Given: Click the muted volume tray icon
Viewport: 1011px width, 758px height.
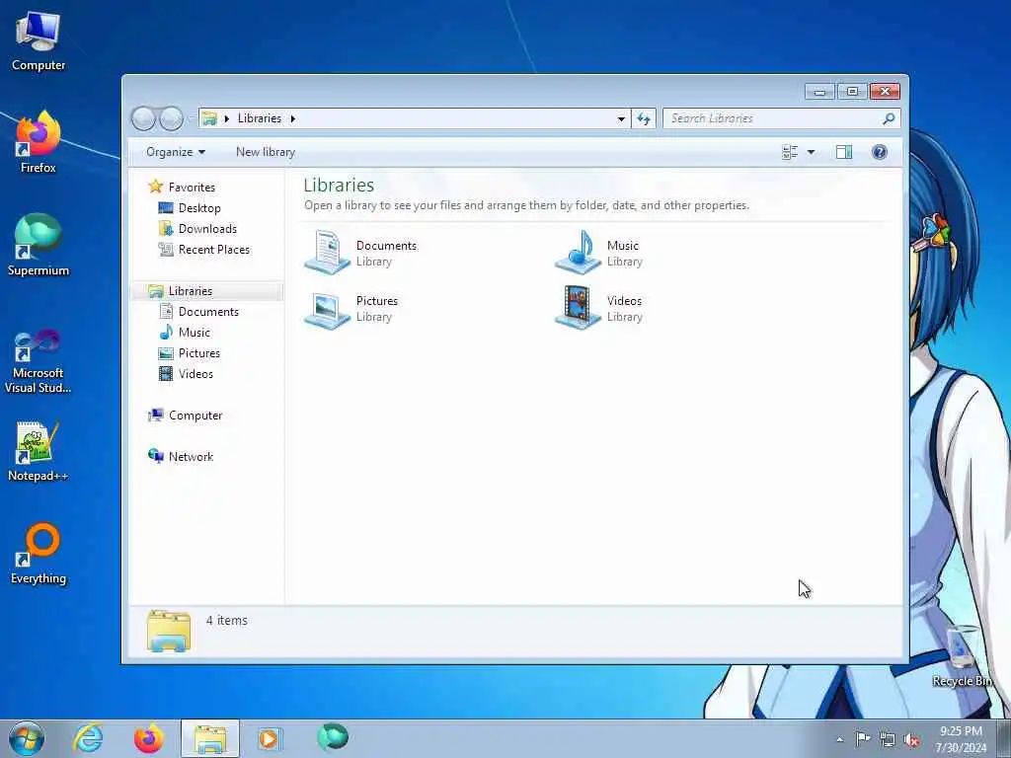Looking at the screenshot, I should pyautogui.click(x=911, y=740).
